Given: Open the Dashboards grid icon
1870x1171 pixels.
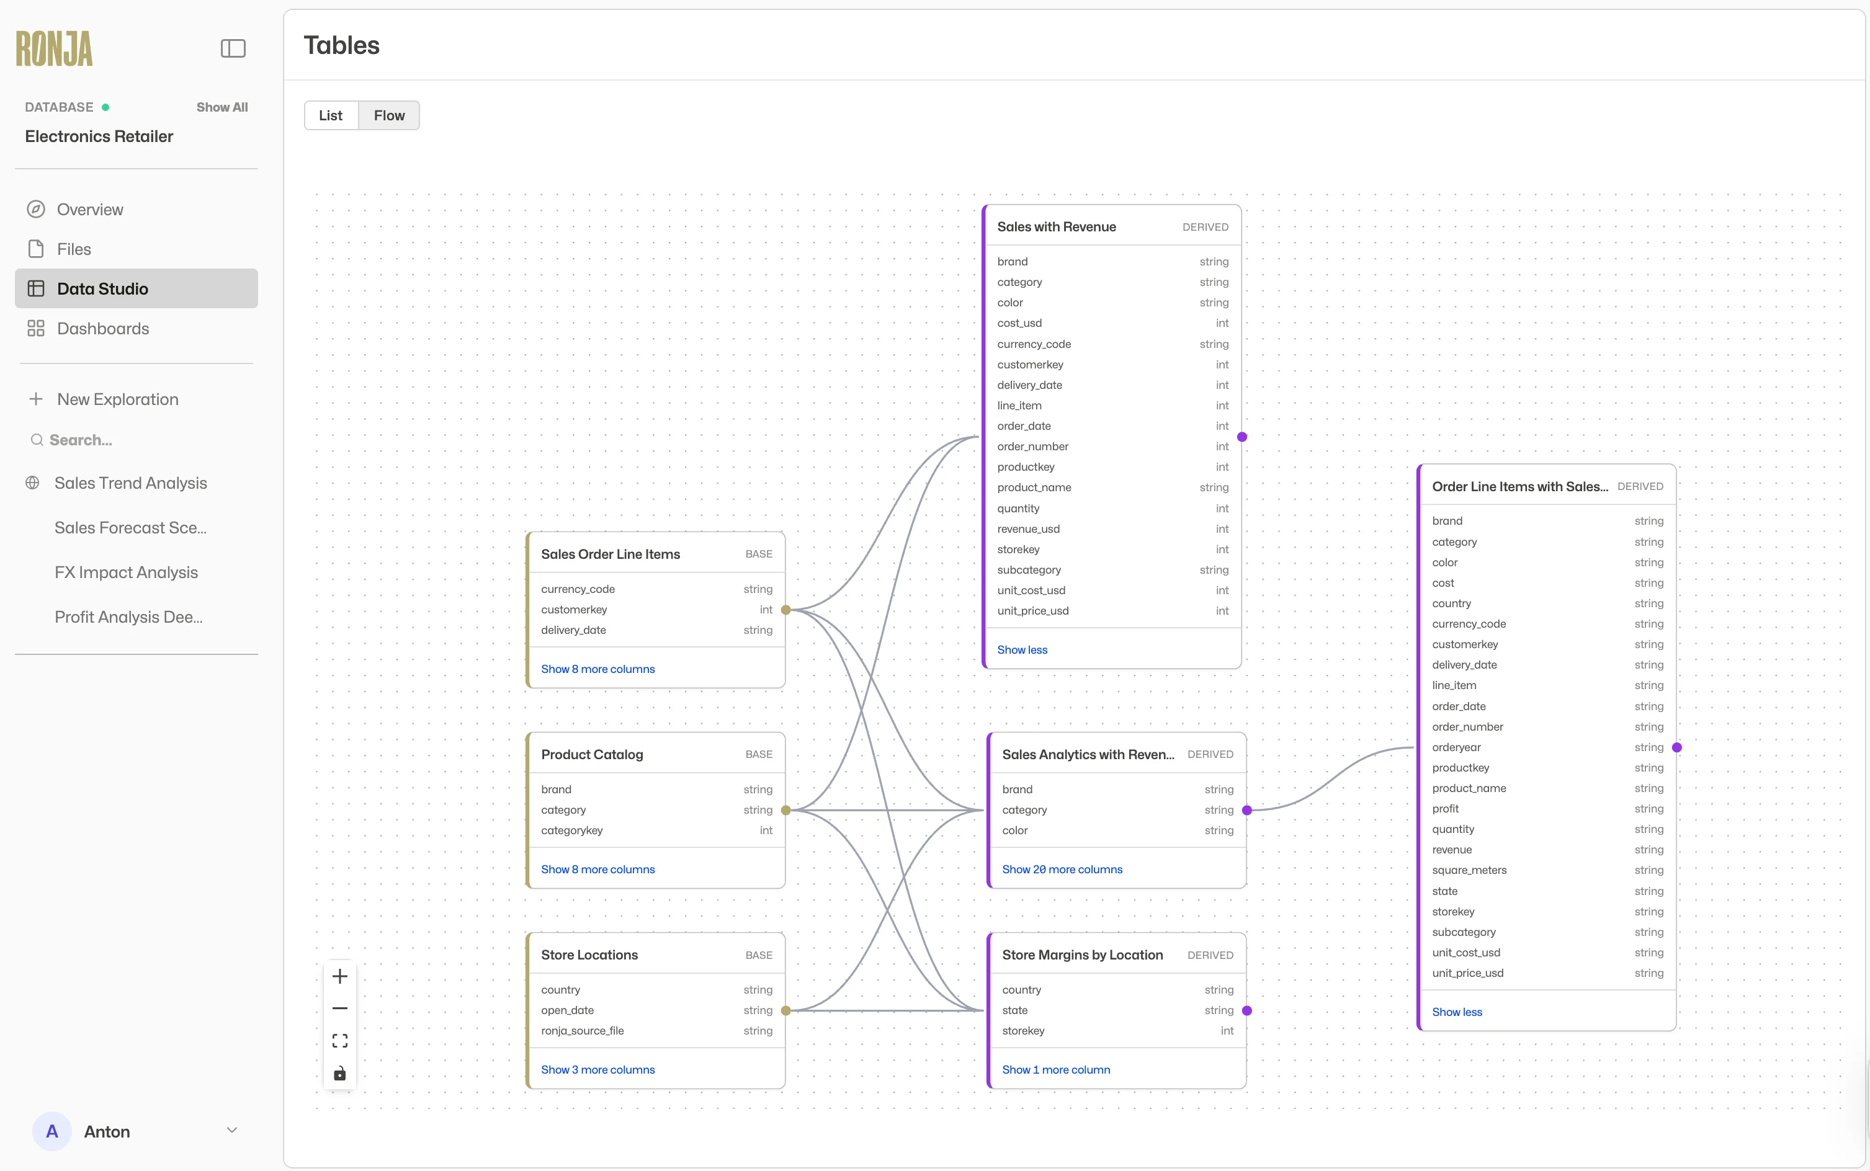Looking at the screenshot, I should (37, 327).
